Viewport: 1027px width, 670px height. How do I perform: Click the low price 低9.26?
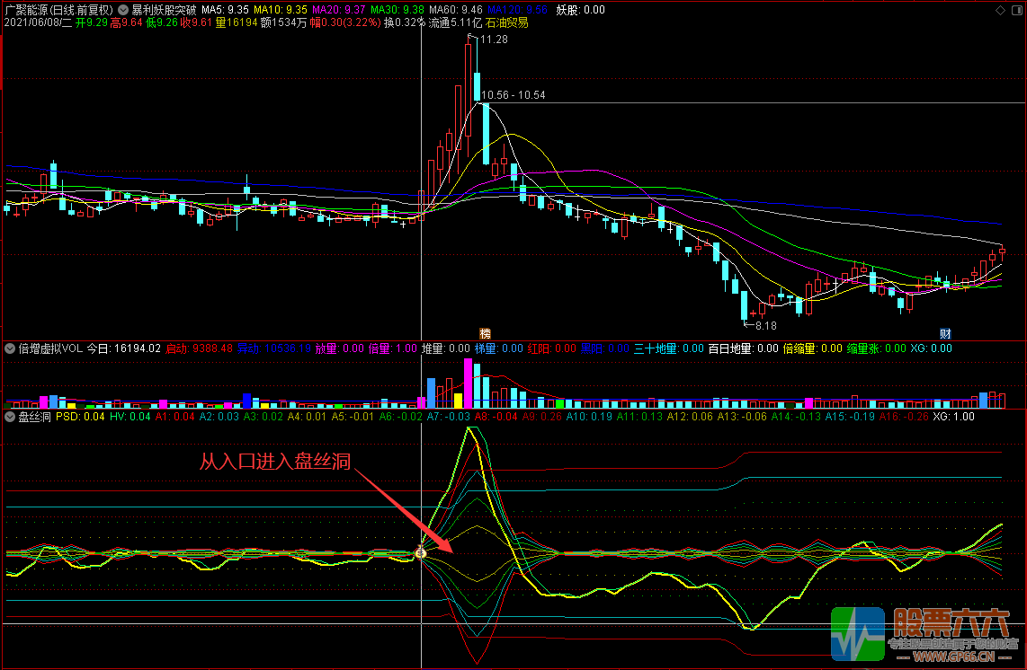pyautogui.click(x=162, y=22)
